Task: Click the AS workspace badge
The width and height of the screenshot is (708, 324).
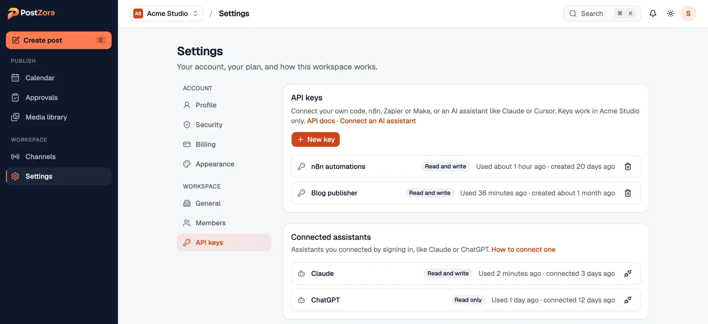Action: 138,13
